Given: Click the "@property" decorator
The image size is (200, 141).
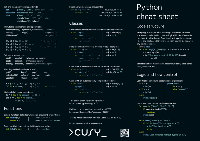Looking at the screenshot, I should tap(80, 86).
